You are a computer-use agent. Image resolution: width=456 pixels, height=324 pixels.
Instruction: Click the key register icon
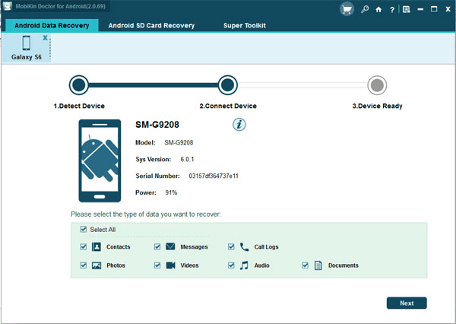366,10
